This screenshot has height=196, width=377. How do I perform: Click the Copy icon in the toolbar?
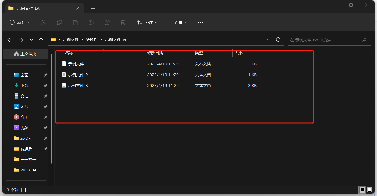(59, 22)
